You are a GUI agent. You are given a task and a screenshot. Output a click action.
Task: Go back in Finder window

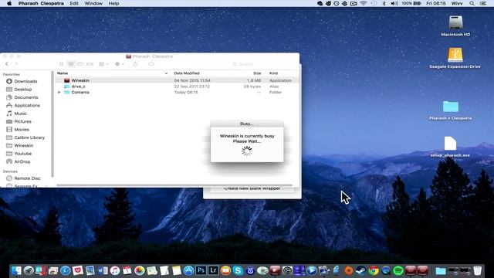(x=7, y=64)
